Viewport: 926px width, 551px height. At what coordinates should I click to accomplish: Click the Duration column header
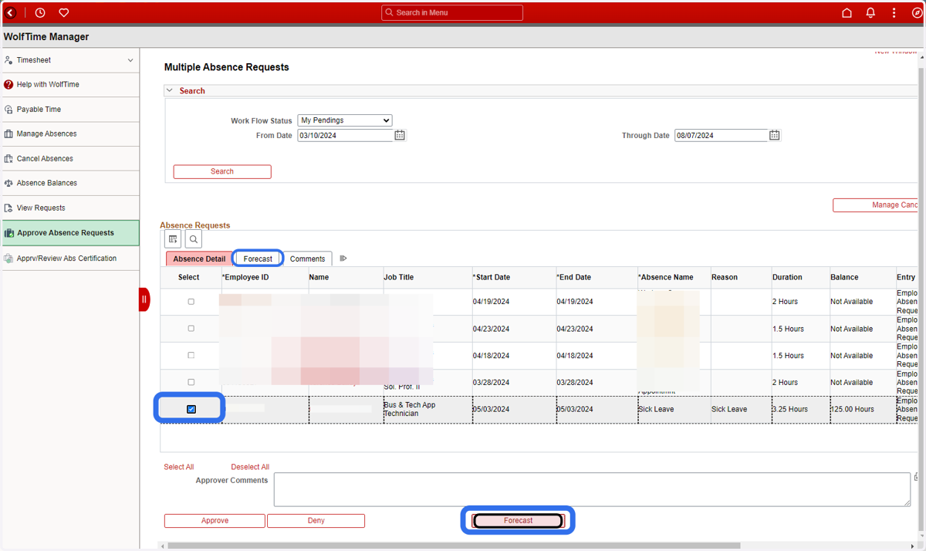(x=787, y=278)
